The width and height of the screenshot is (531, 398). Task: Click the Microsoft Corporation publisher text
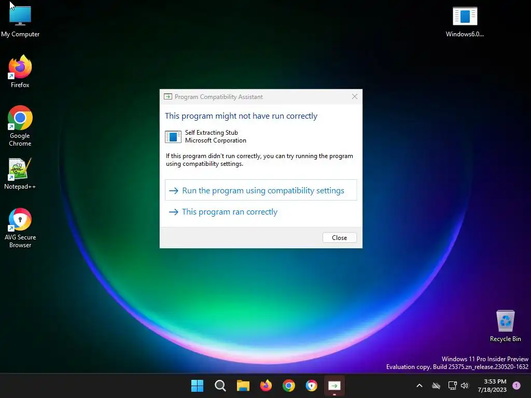[x=216, y=140]
